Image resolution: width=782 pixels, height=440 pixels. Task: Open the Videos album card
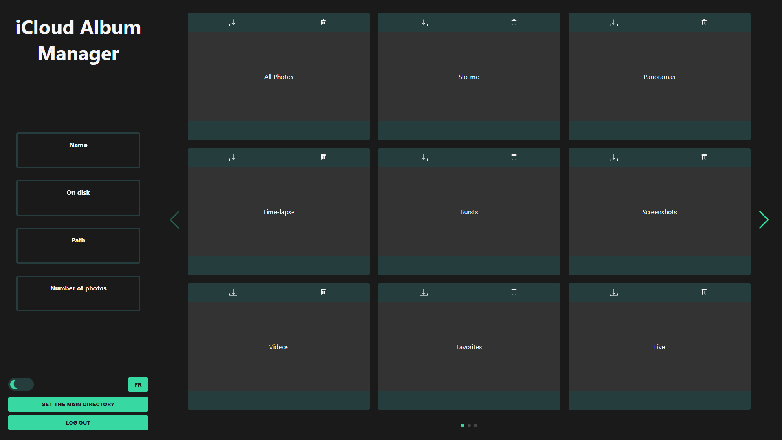pyautogui.click(x=279, y=347)
